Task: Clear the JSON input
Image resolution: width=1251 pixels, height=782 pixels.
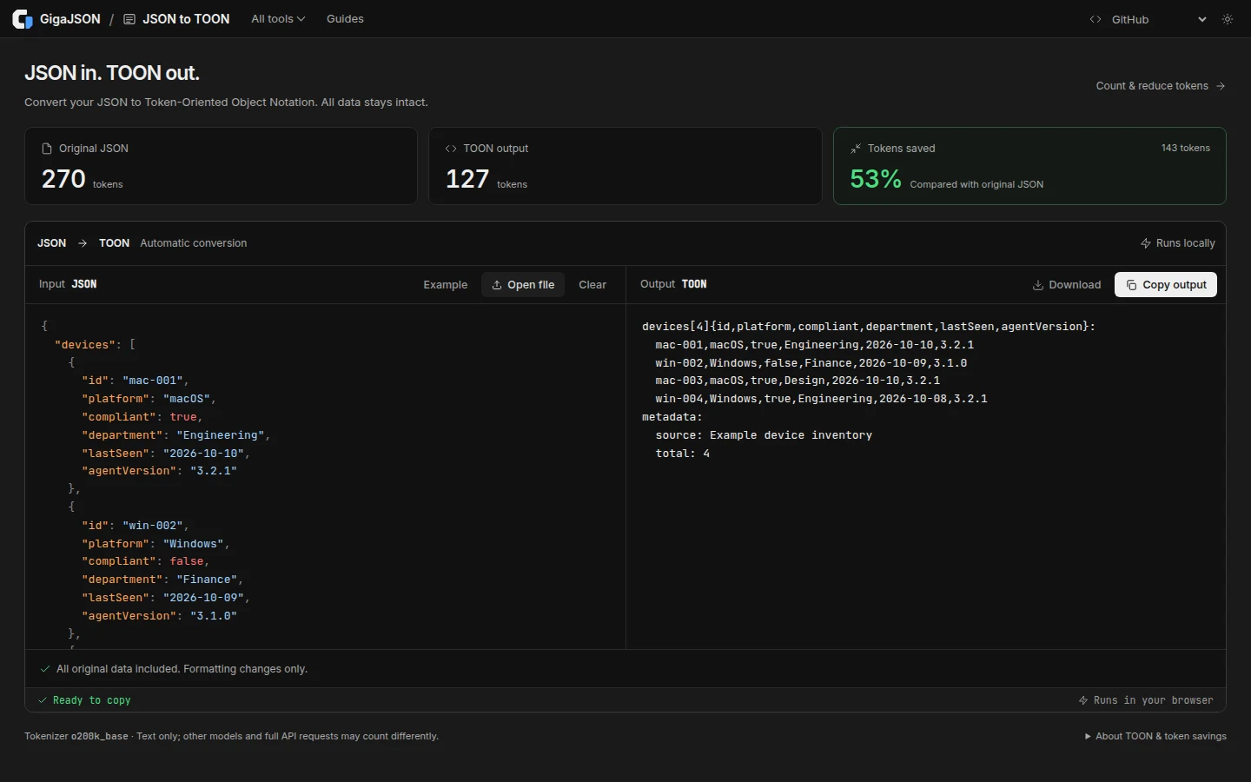Action: coord(592,285)
